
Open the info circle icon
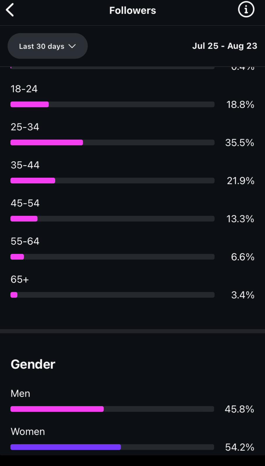point(246,10)
